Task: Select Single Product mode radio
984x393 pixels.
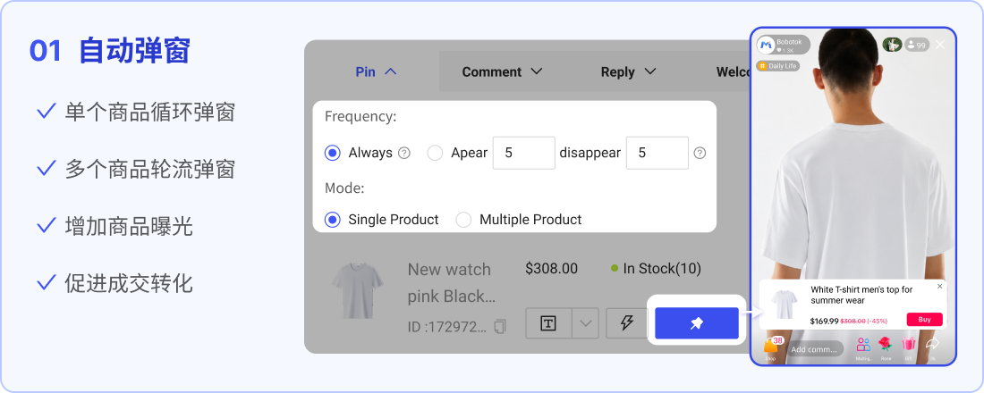Action: tap(333, 220)
